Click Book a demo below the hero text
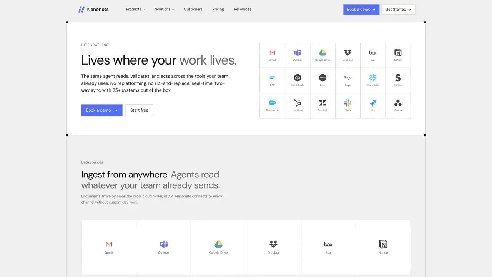492x277 pixels. coord(102,110)
